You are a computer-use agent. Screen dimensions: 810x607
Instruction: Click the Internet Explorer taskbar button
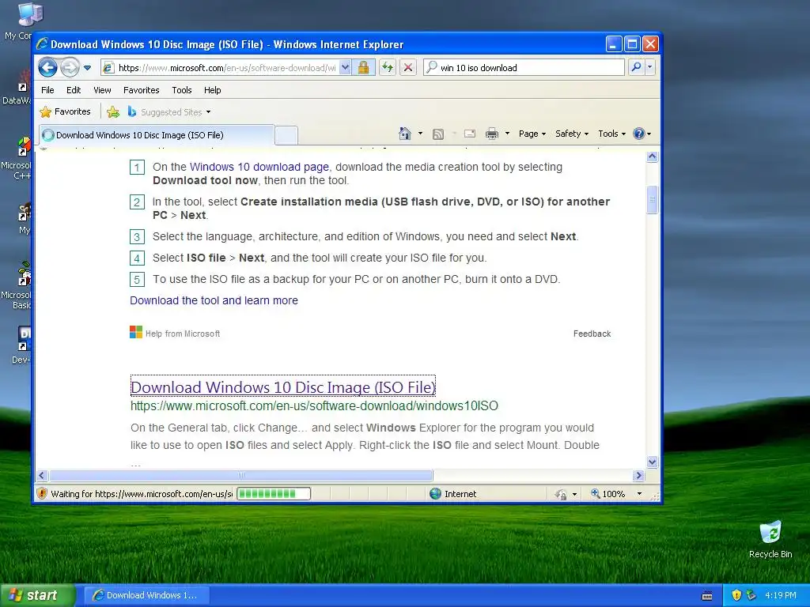point(146,595)
